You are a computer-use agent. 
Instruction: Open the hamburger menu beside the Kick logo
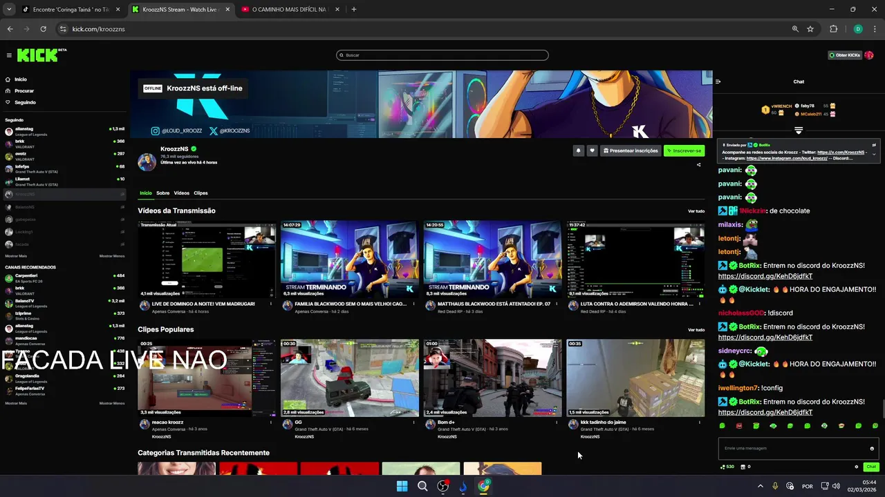click(x=9, y=55)
